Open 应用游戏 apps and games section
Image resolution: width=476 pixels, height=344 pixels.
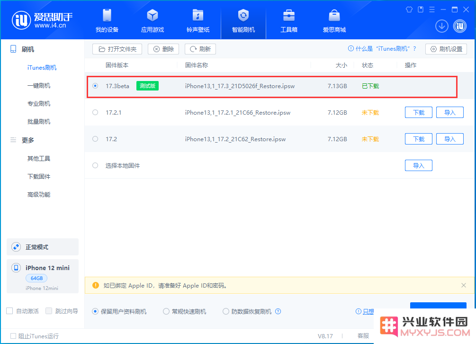click(x=153, y=21)
